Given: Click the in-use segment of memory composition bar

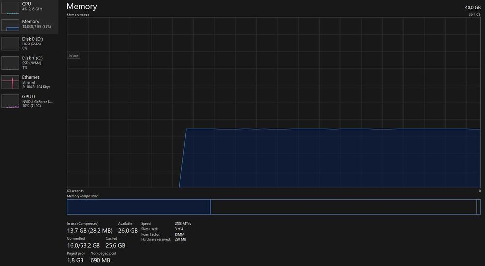Looking at the screenshot, I should (138, 207).
